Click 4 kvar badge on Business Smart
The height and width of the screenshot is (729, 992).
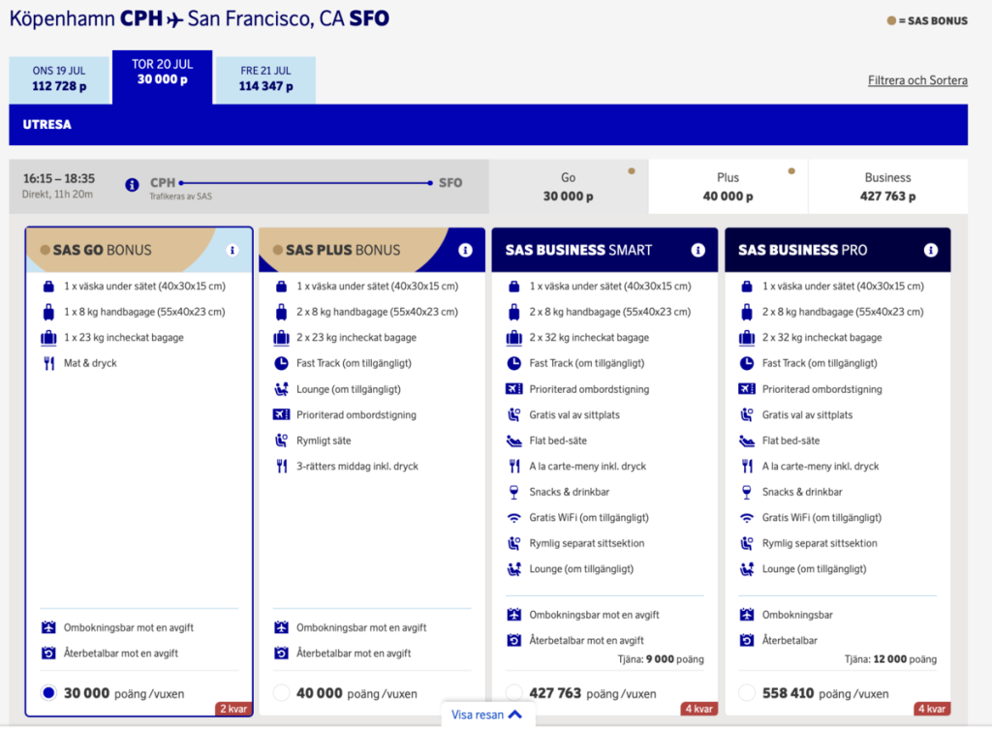click(699, 709)
